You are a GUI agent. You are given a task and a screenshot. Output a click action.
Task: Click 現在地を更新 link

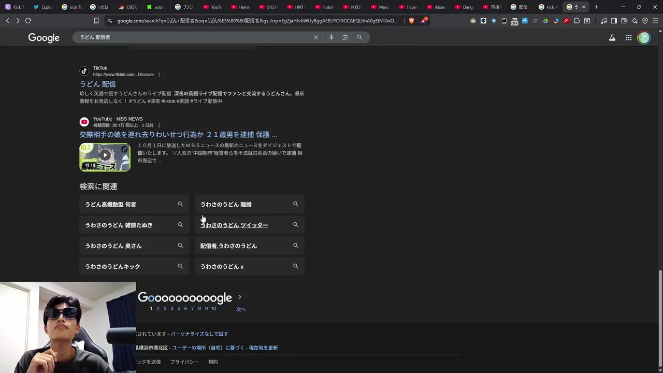[263, 348]
